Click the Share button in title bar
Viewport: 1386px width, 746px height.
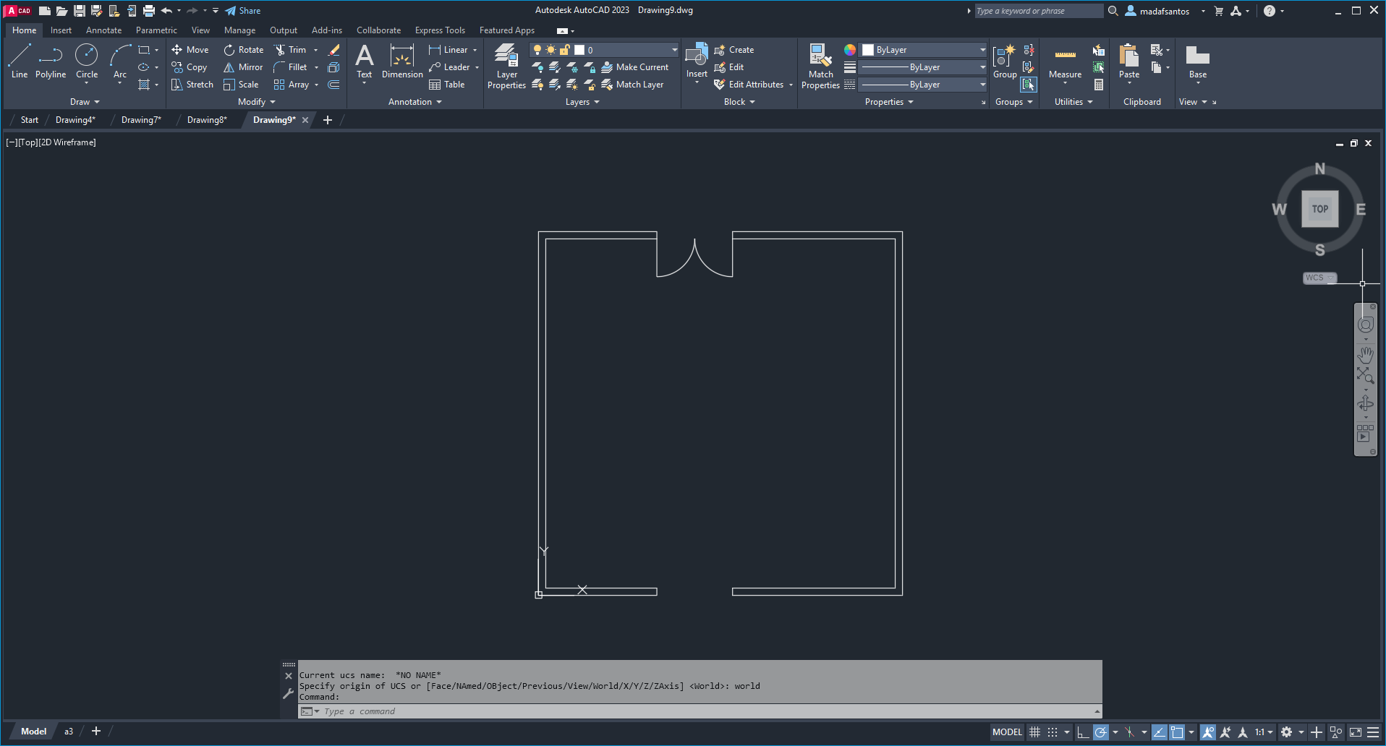pyautogui.click(x=243, y=11)
